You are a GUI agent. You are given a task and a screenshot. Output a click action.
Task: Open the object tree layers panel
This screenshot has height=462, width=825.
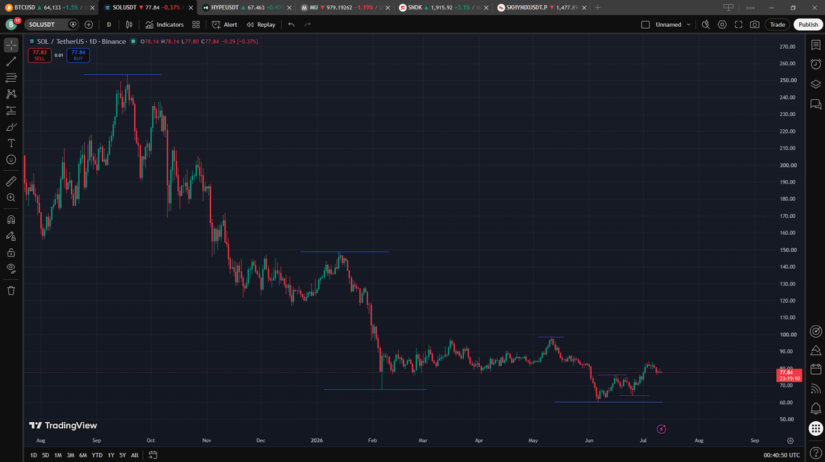point(815,85)
